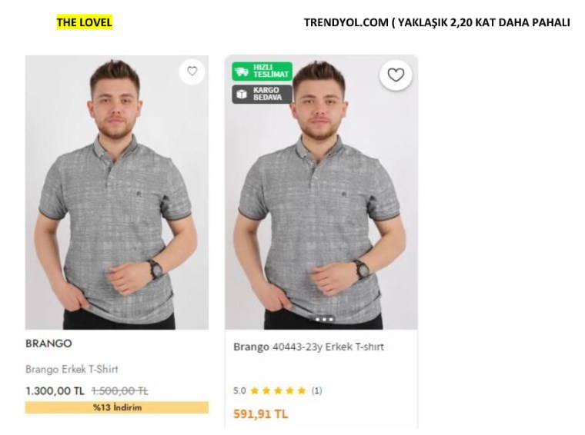585x435 pixels.
Task: Click the BRANGO brand name heading
Action: point(48,344)
